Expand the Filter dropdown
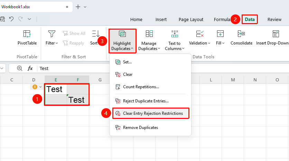 tap(57, 43)
